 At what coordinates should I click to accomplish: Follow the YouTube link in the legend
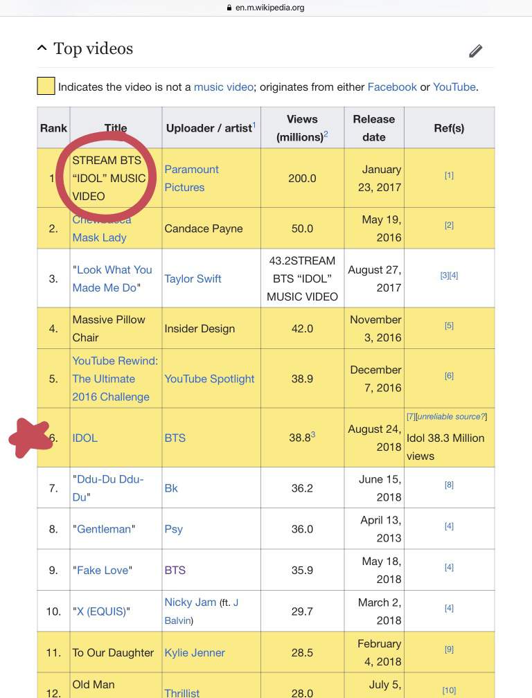[x=454, y=87]
